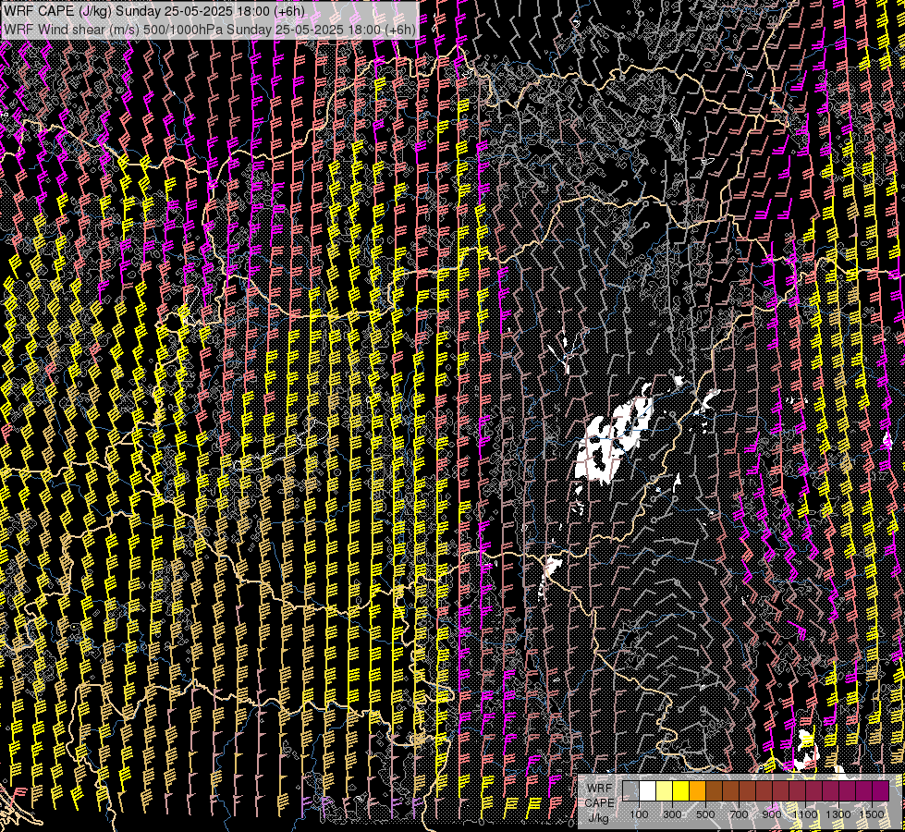Click the legend value 1500

pos(872,814)
